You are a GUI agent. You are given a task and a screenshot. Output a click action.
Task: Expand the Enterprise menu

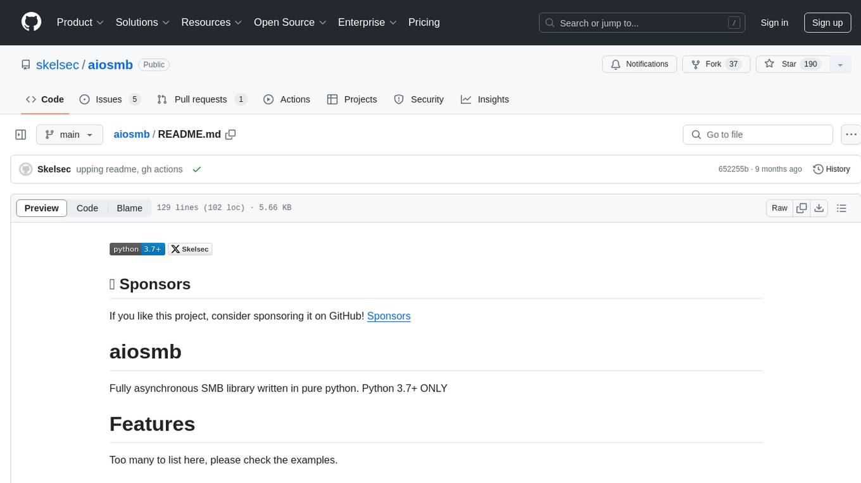(x=367, y=22)
